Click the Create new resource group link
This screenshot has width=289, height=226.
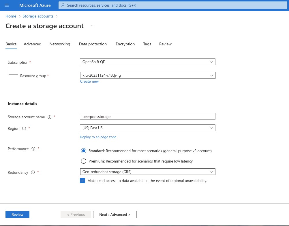point(89,82)
